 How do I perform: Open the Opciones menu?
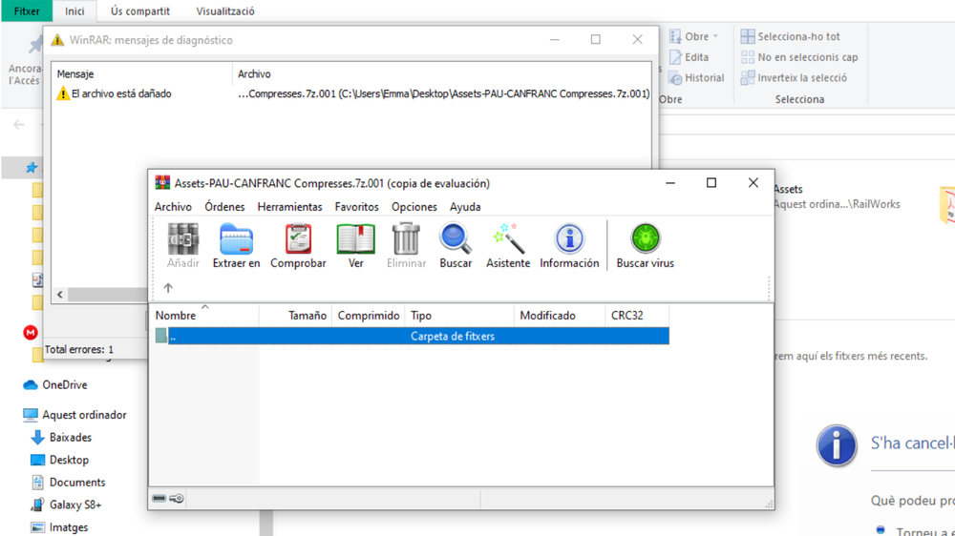[x=414, y=207]
